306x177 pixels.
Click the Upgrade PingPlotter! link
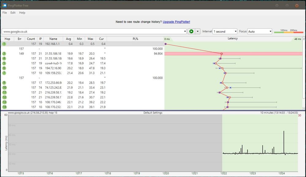coord(176,22)
